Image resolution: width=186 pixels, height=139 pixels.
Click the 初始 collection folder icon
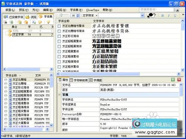click(x=10, y=31)
